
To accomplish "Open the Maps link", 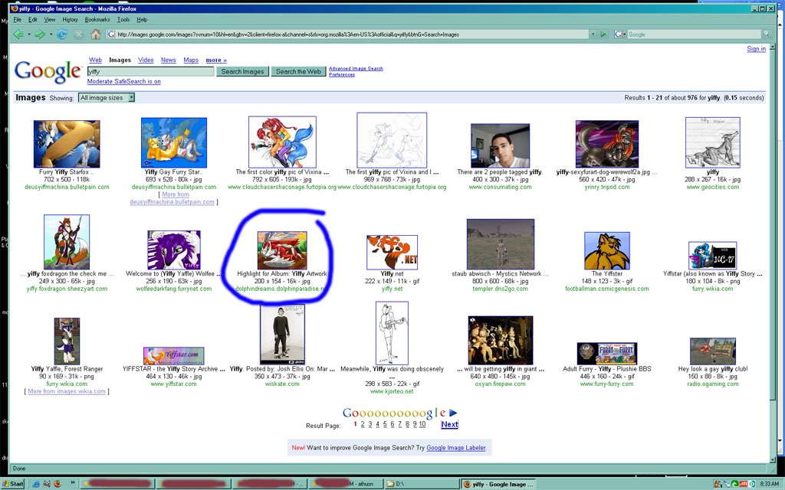I will tap(191, 60).
